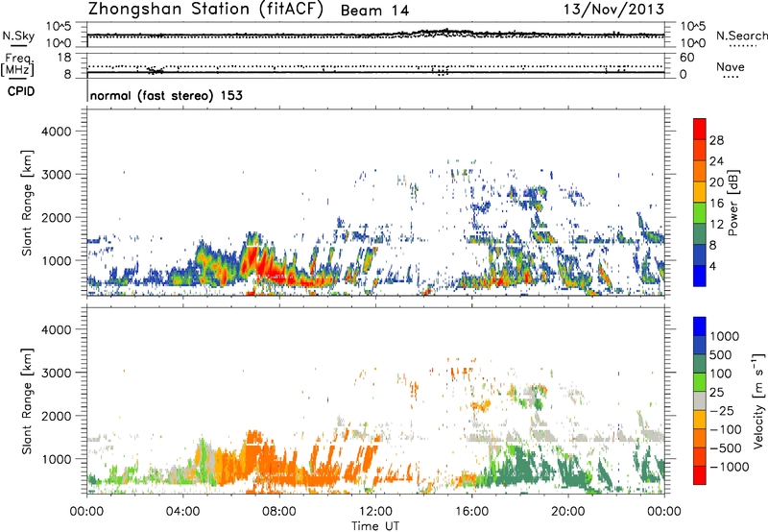Click the 18 frequency axis tick
768x532 pixels.
[x=64, y=58]
